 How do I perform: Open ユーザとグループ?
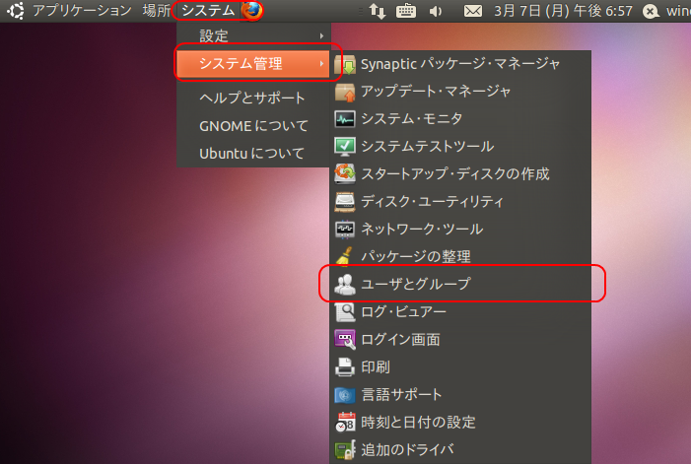[460, 284]
